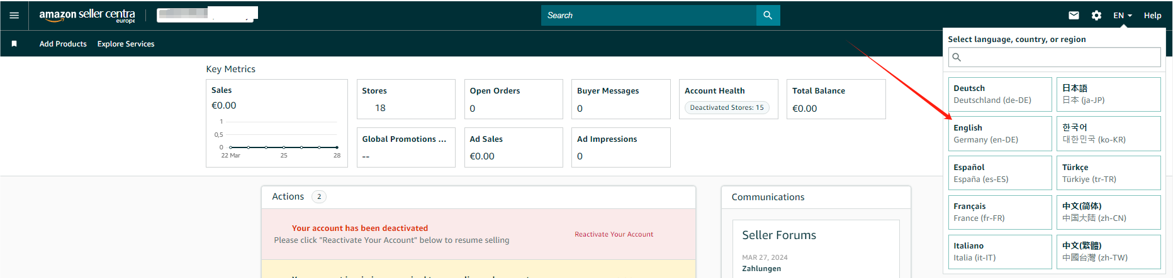
Task: Click the bookmark icon in navigation bar
Action: pyautogui.click(x=14, y=44)
